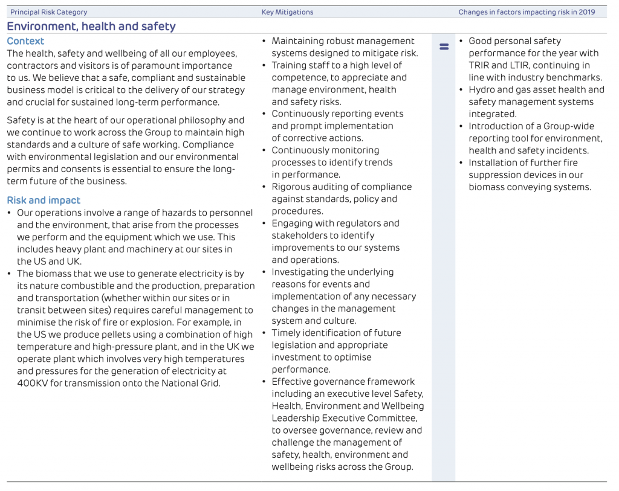
Task: Click the 'Hydro and gas asset health' bullet
Action: (x=536, y=101)
